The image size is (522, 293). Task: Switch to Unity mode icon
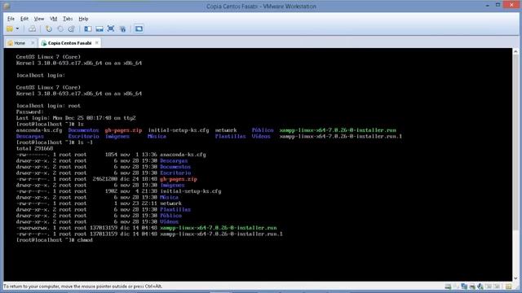pos(122,29)
